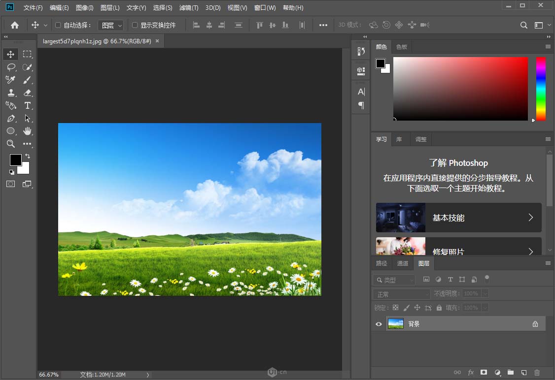The image size is (555, 380).
Task: Open the Character panel icon
Action: (361, 92)
